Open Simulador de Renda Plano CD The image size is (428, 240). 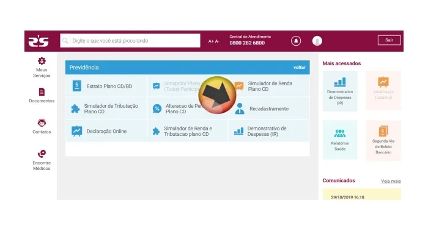(x=269, y=86)
